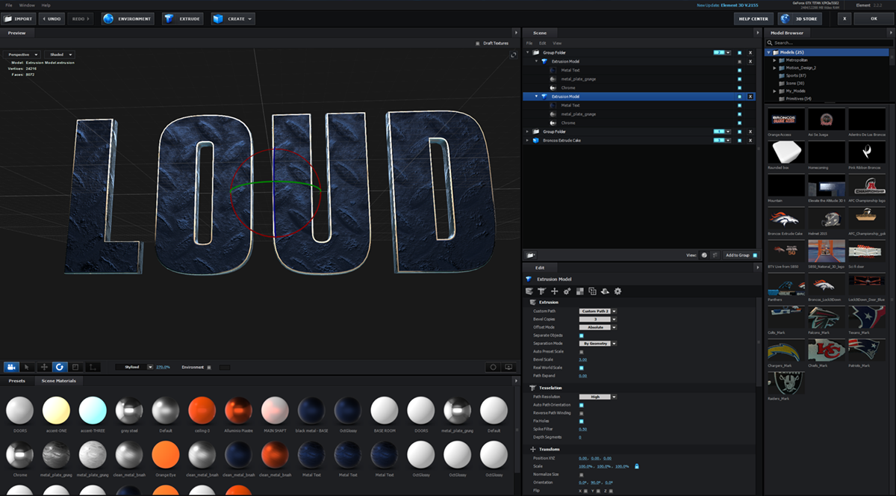Click the new folder icon in Scene panel
Image resolution: width=896 pixels, height=496 pixels.
tap(531, 255)
